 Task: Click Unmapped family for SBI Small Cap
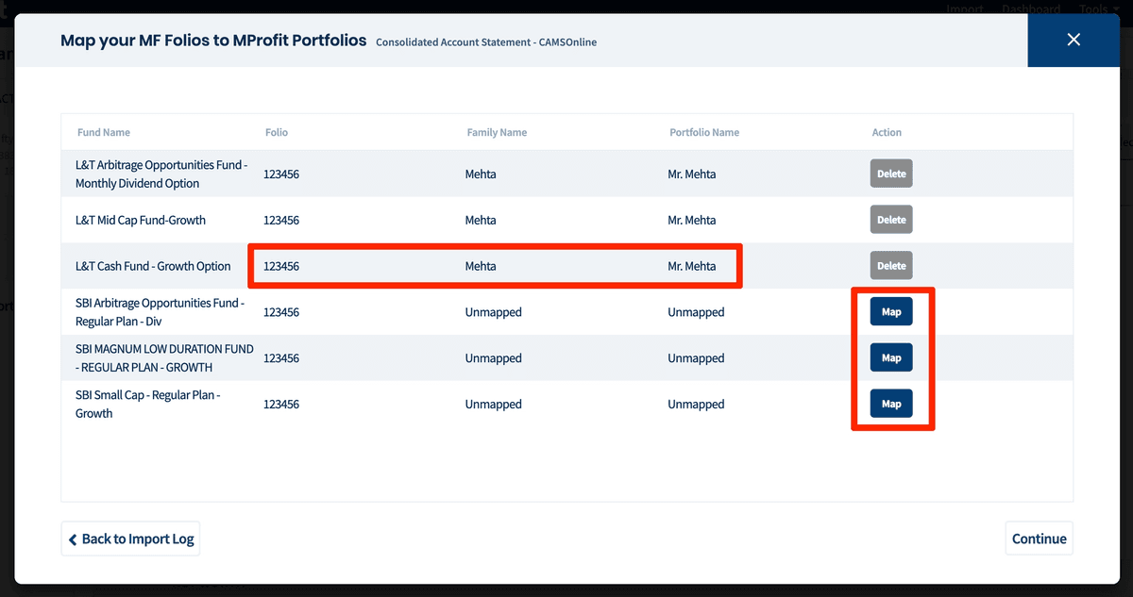pyautogui.click(x=493, y=404)
